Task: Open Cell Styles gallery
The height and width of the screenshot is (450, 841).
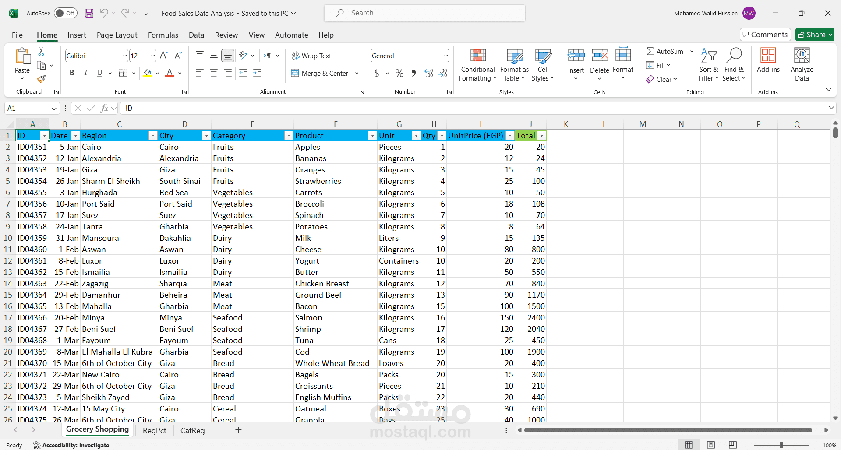Action: click(543, 65)
